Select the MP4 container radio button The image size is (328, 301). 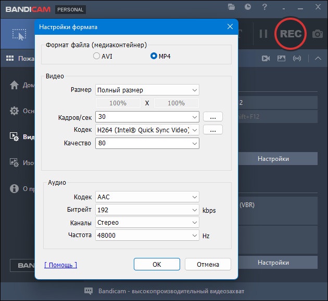(x=154, y=56)
